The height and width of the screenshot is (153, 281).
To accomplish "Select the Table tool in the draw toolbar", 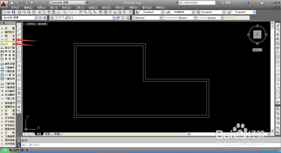I will tap(19, 102).
